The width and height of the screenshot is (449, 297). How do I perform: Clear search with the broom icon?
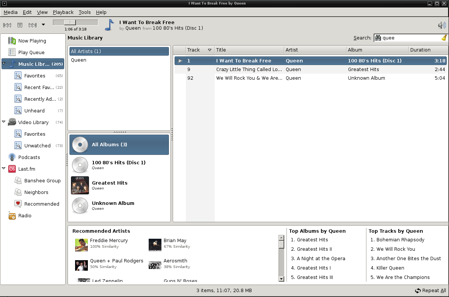(444, 38)
